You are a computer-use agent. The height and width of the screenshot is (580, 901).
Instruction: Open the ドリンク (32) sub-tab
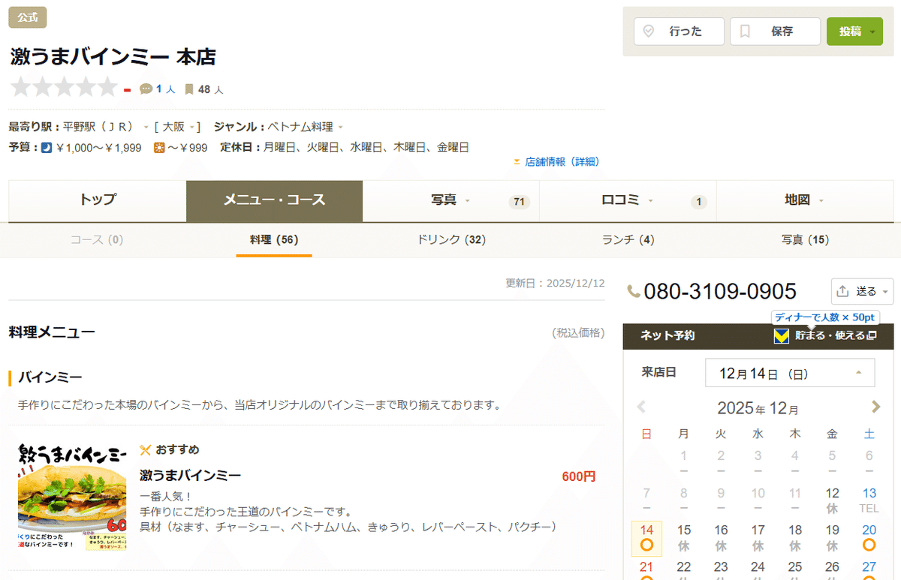point(451,240)
